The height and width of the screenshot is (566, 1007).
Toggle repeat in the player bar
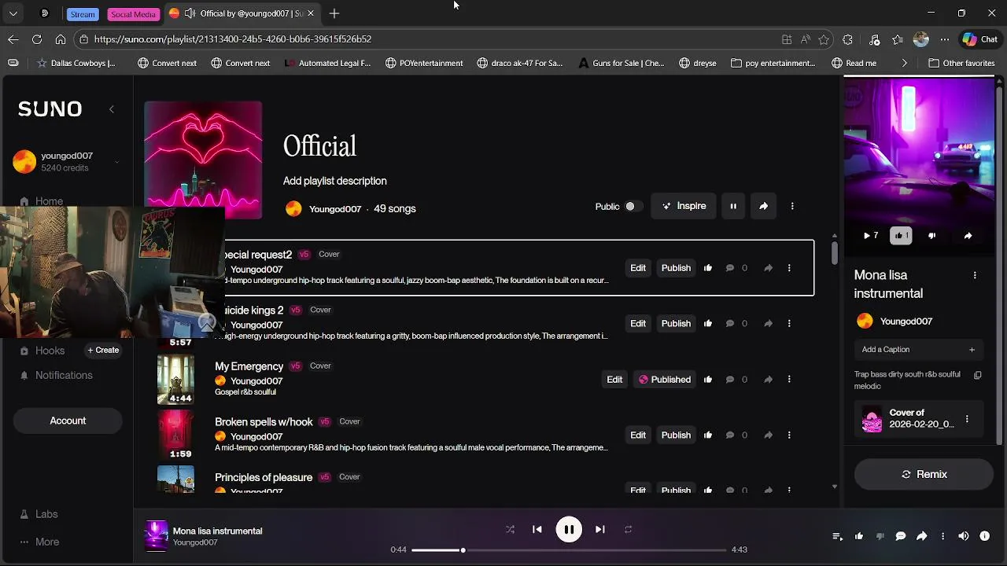pyautogui.click(x=628, y=530)
